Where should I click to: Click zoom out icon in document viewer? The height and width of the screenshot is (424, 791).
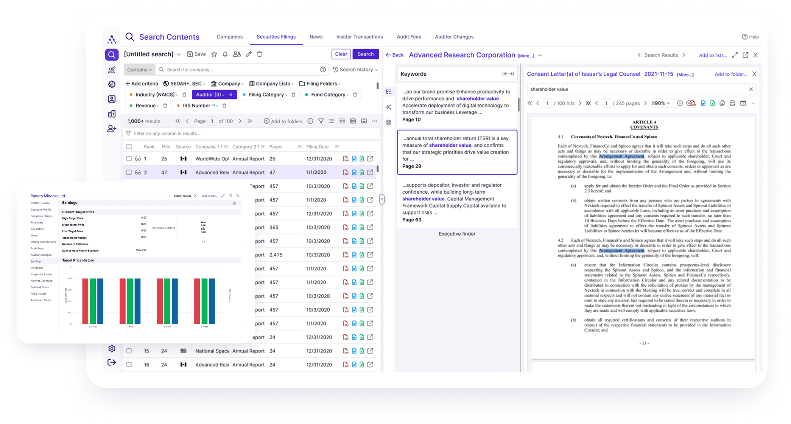click(680, 103)
